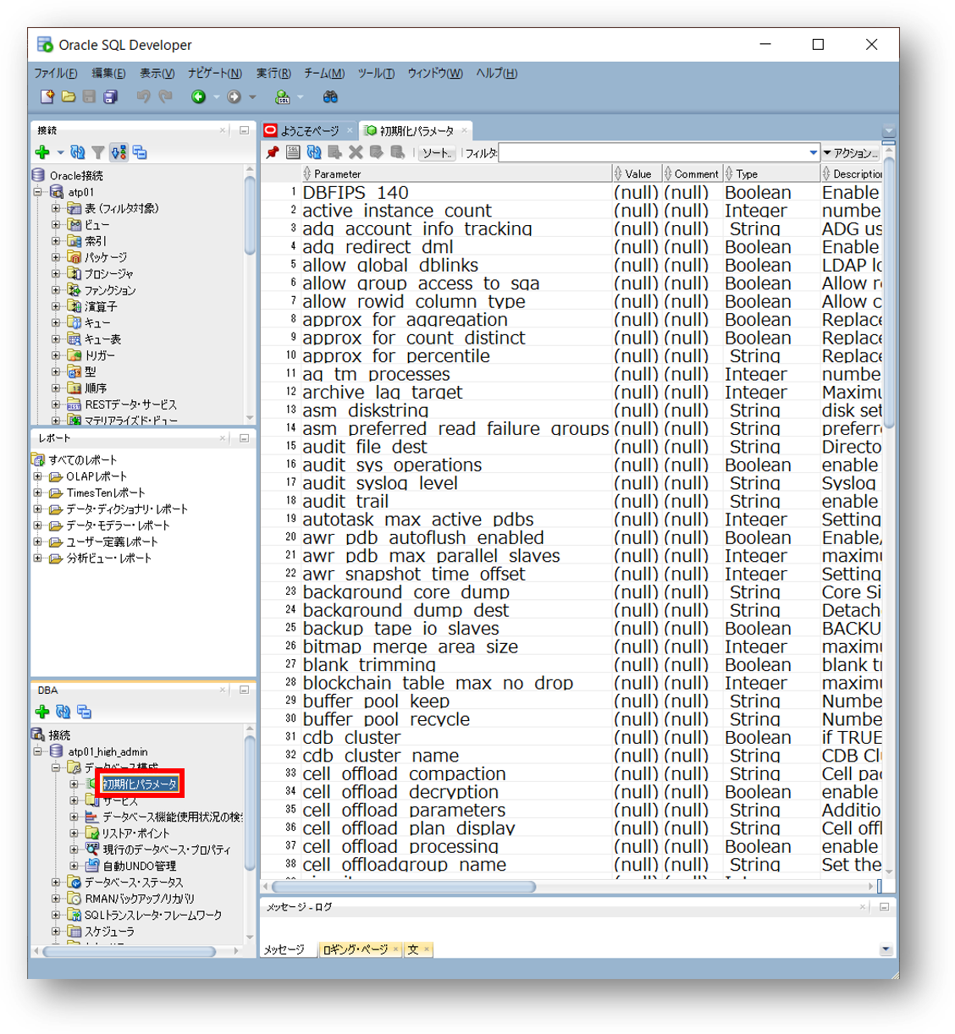
Task: Click the red pin freeze view icon
Action: coord(272,152)
